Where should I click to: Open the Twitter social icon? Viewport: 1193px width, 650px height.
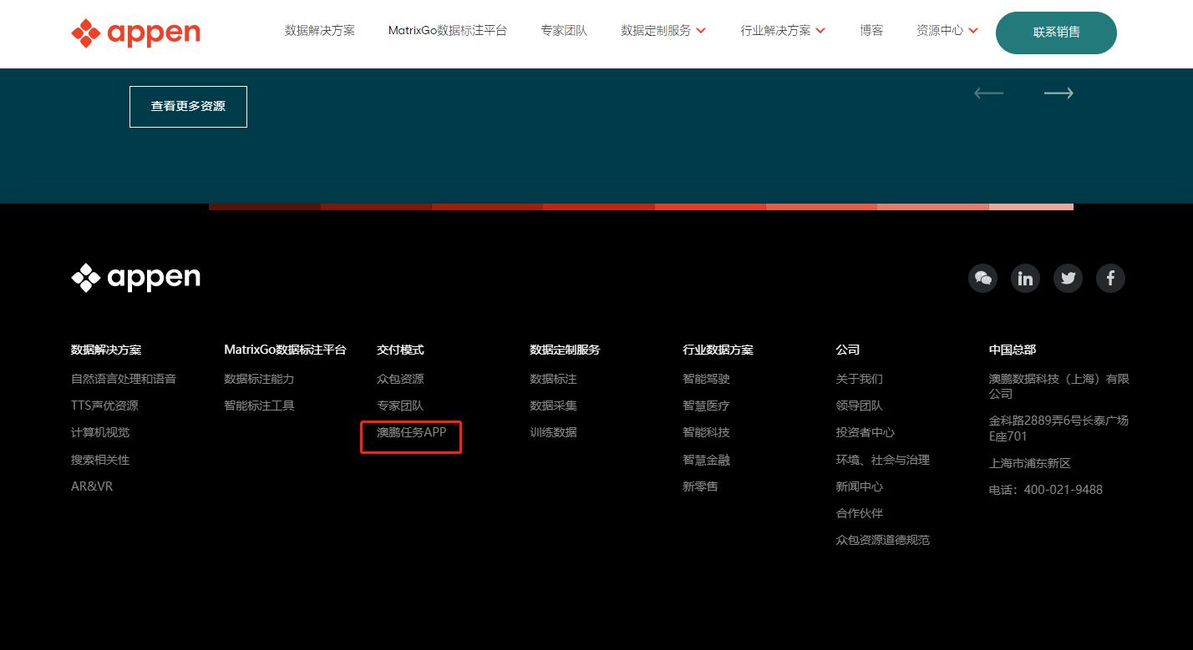[x=1068, y=278]
